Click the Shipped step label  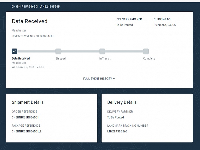pos(60,59)
